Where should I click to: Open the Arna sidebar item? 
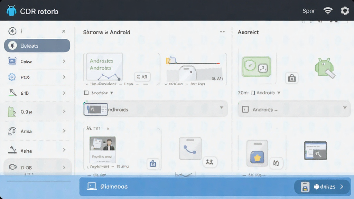(x=37, y=131)
